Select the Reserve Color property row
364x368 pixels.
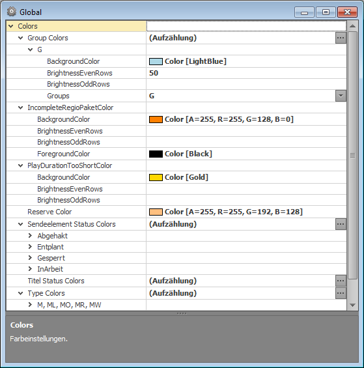176,212
